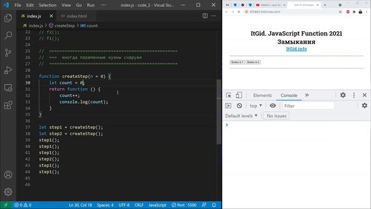Open additional menus with the VS Code ellipsis
This screenshot has width=371, height=209.
pos(103,5)
